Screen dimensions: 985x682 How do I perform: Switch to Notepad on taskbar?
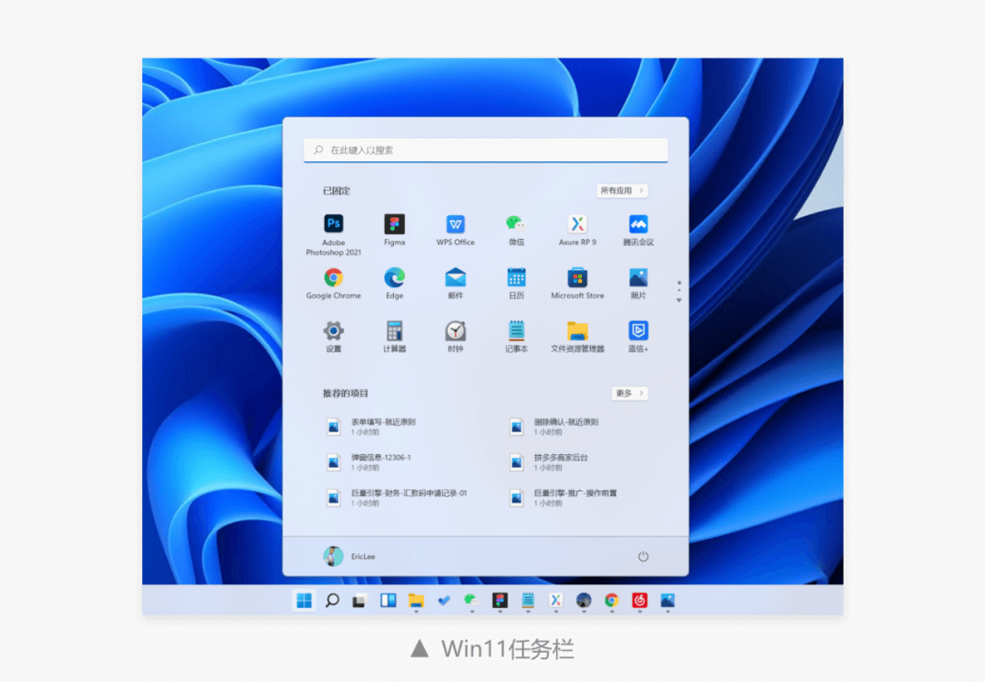coord(528,600)
